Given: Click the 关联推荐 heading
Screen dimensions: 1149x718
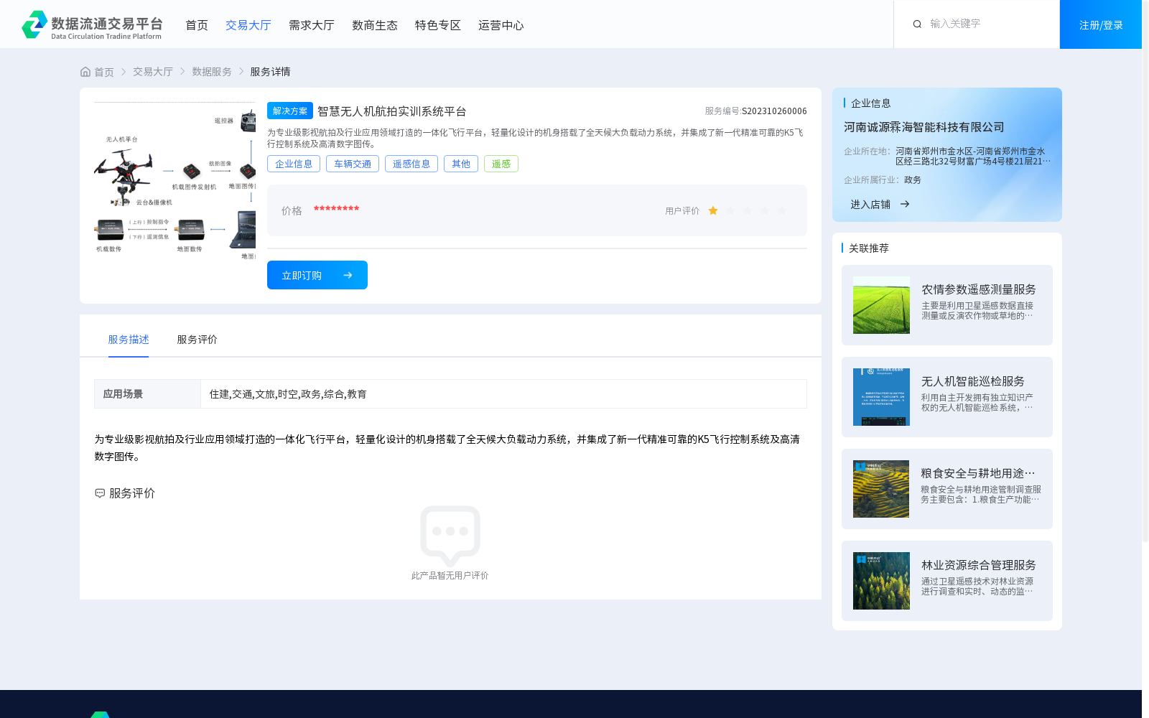Looking at the screenshot, I should tap(869, 248).
